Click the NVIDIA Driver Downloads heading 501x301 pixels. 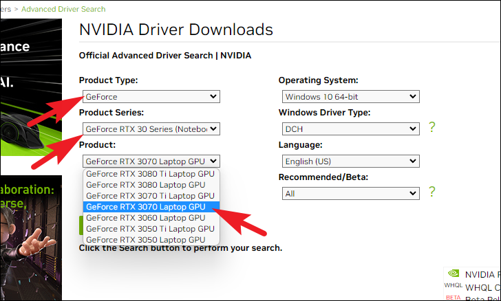[x=176, y=30]
